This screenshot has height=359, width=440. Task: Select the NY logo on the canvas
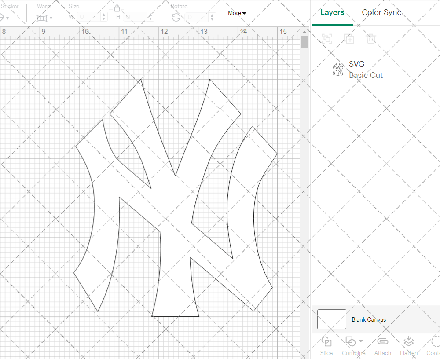coord(176,198)
